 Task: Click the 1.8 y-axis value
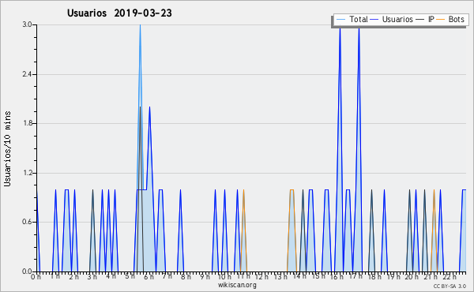(x=27, y=123)
